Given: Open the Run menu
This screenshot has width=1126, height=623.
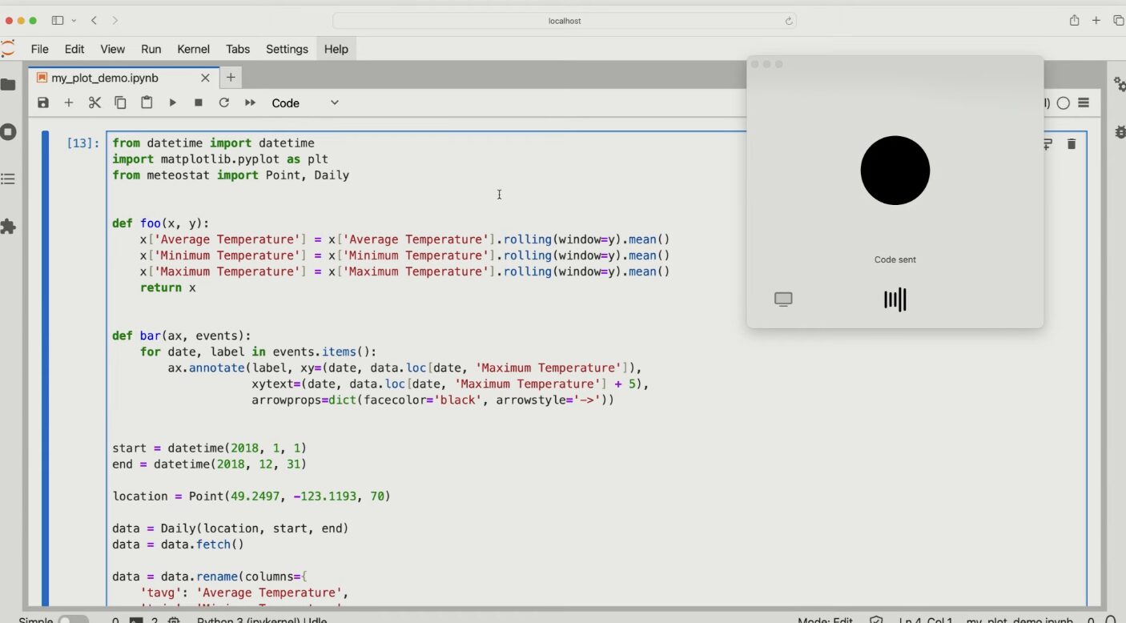Looking at the screenshot, I should [x=151, y=49].
